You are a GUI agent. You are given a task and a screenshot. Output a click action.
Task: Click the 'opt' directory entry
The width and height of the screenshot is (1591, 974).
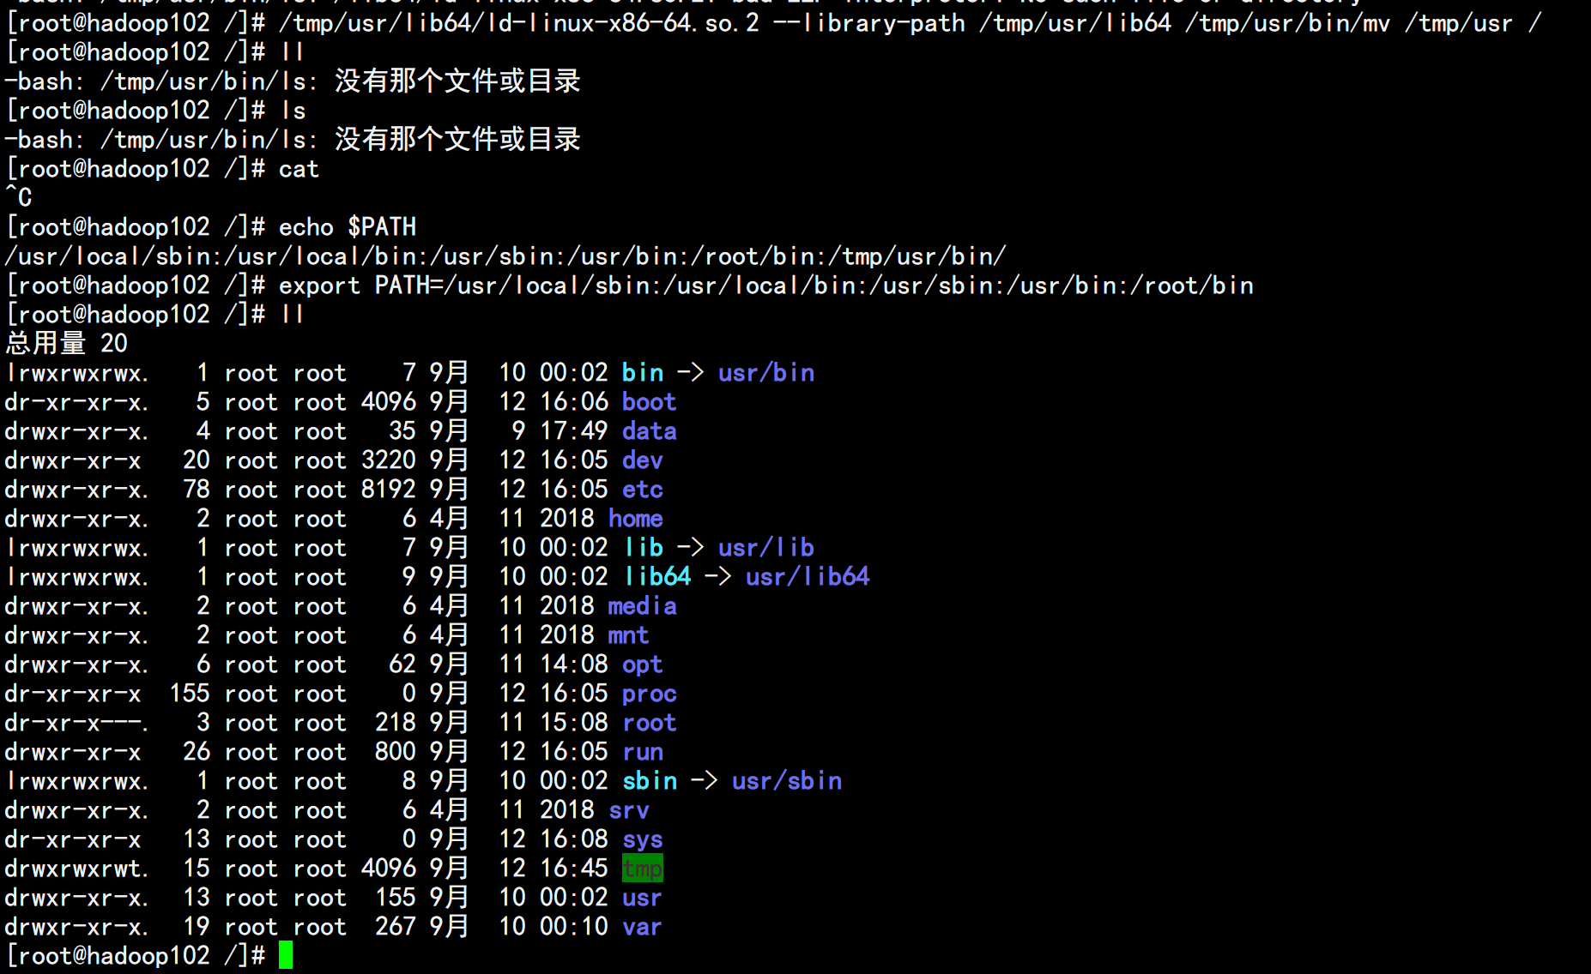coord(643,664)
